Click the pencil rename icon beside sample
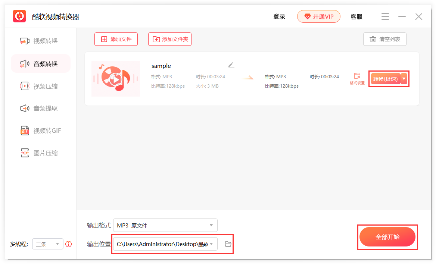The height and width of the screenshot is (264, 436). [231, 65]
